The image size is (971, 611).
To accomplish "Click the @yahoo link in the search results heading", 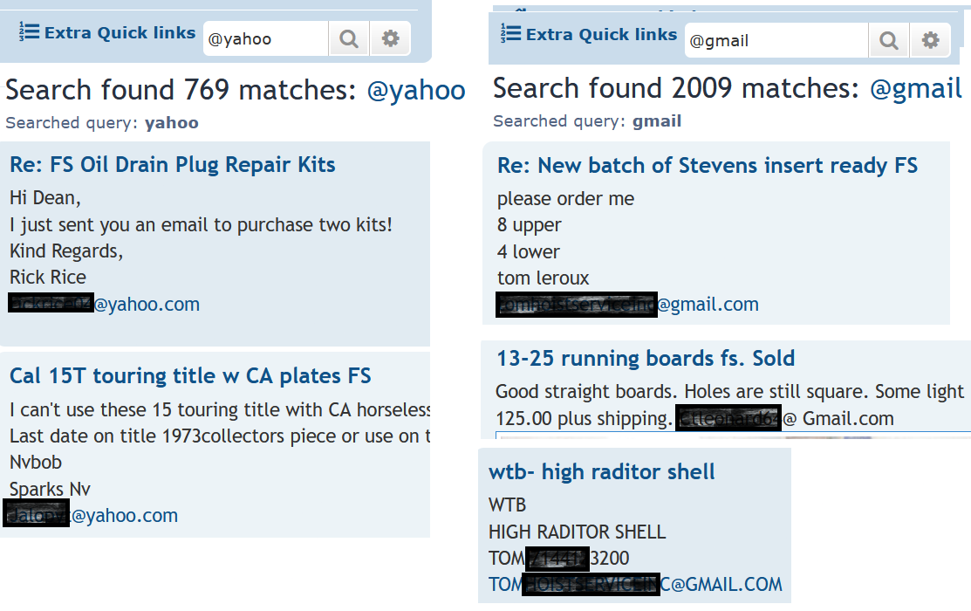I will pyautogui.click(x=416, y=90).
